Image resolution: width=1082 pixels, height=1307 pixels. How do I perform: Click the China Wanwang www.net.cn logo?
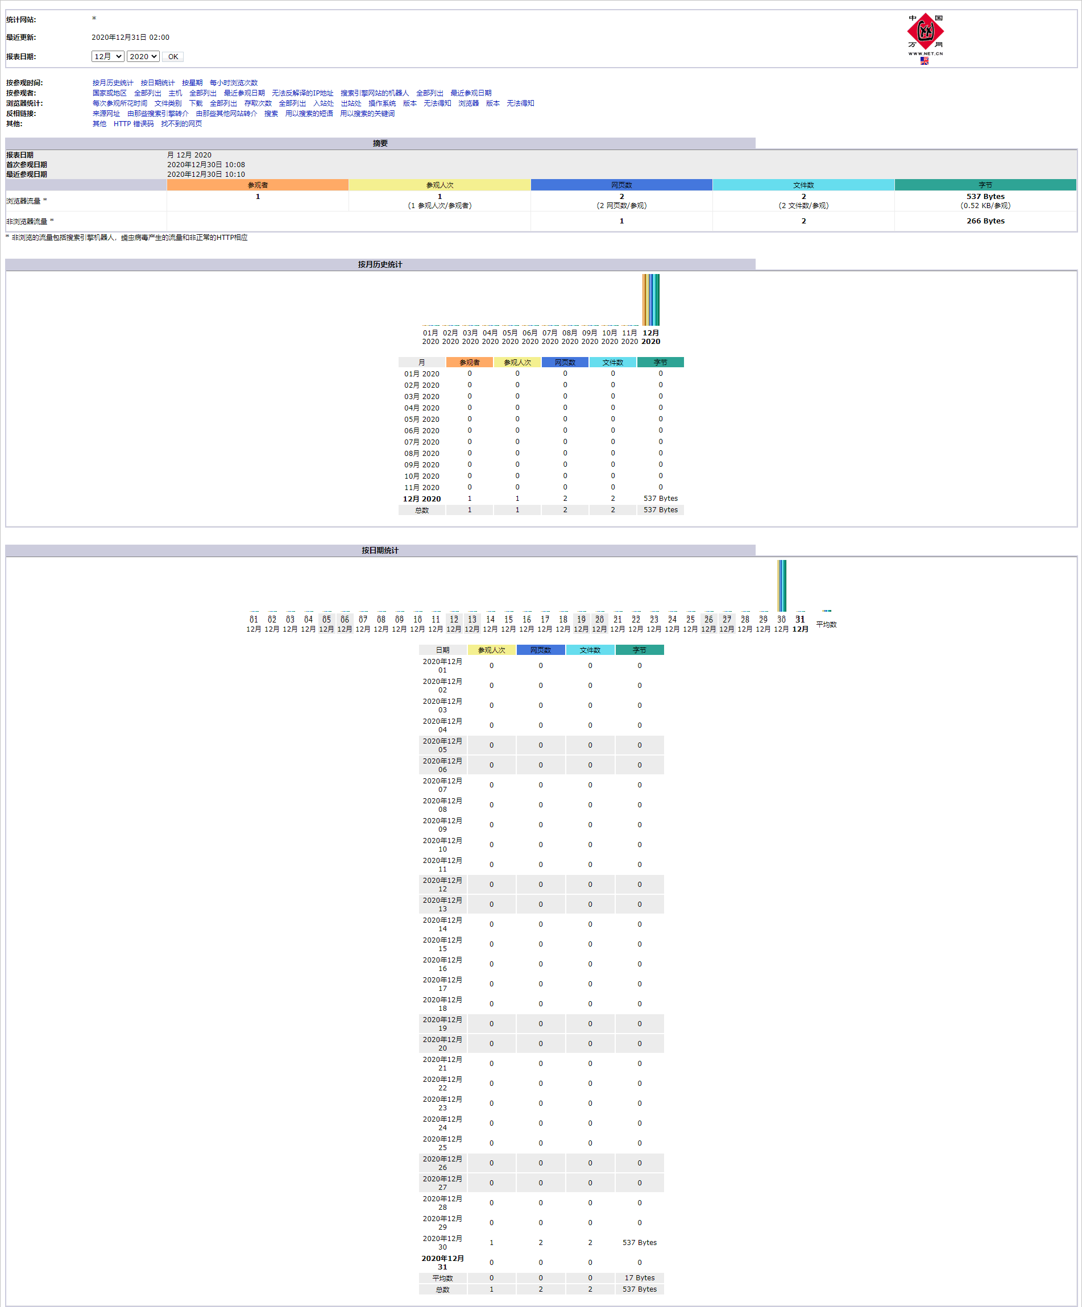coord(925,34)
